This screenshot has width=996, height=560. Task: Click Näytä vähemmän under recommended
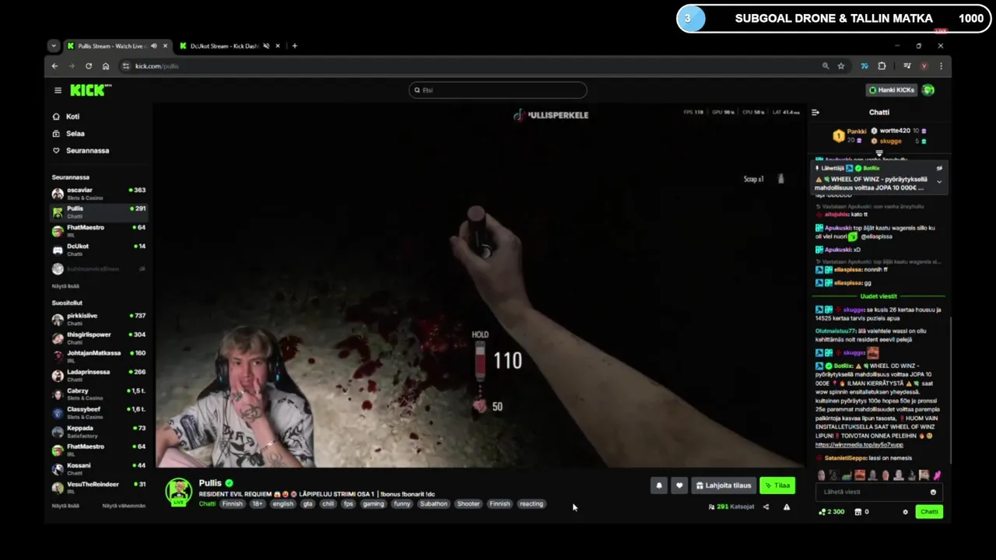(x=124, y=506)
